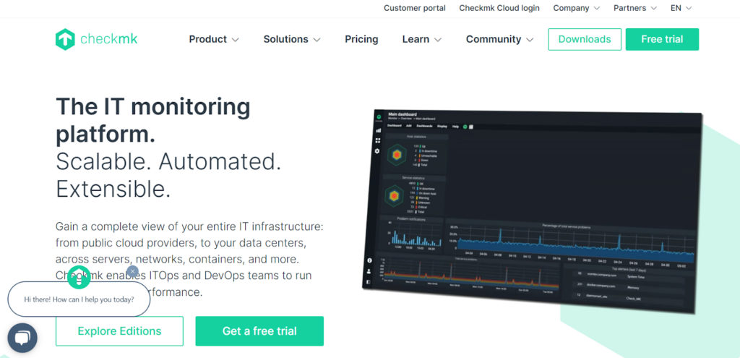Screen dimensions: 740x358
Task: Open the Company dropdown
Action: [x=576, y=8]
